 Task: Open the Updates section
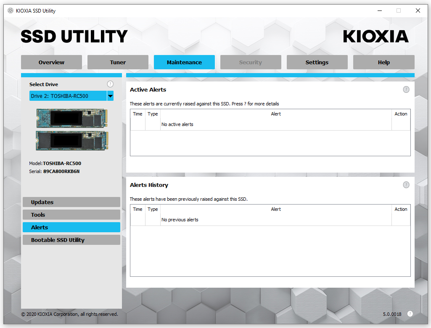click(71, 202)
